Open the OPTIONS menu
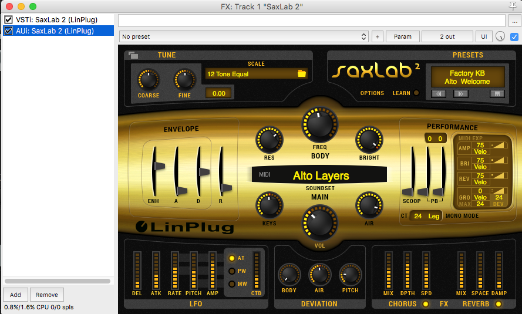Image resolution: width=522 pixels, height=314 pixels. [x=372, y=93]
